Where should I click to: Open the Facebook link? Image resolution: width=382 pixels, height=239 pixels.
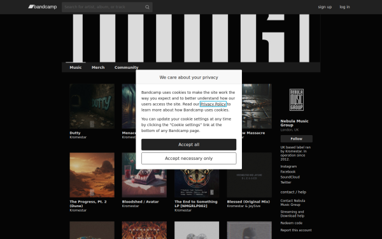(x=288, y=171)
